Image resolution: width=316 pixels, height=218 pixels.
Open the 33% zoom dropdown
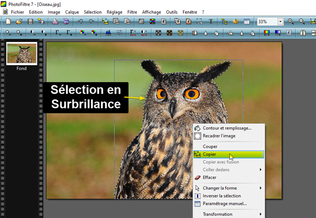[280, 22]
